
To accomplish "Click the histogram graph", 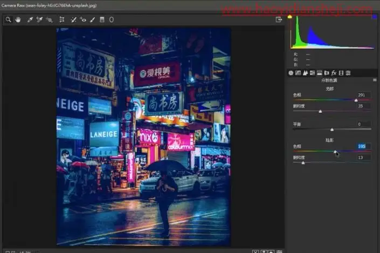I will 333,32.
